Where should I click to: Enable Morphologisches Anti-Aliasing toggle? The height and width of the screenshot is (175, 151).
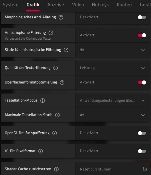tap(142, 17)
